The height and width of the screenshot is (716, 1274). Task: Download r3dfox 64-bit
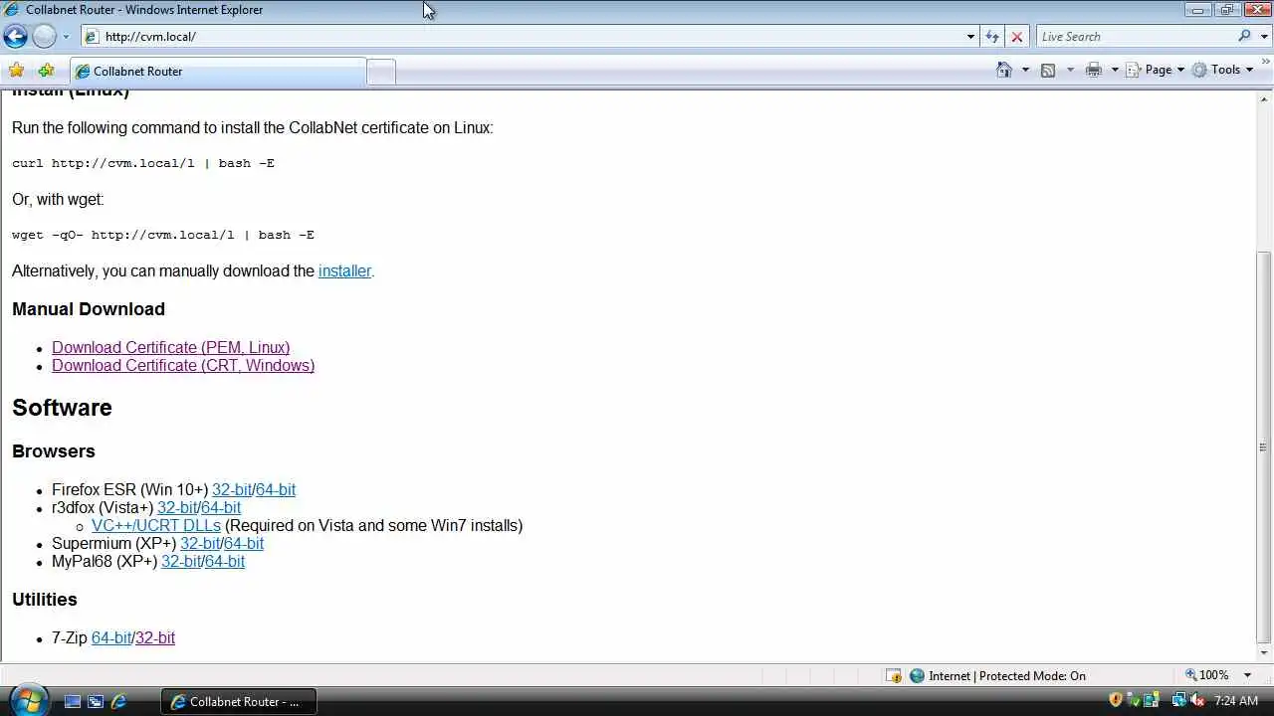(x=221, y=507)
